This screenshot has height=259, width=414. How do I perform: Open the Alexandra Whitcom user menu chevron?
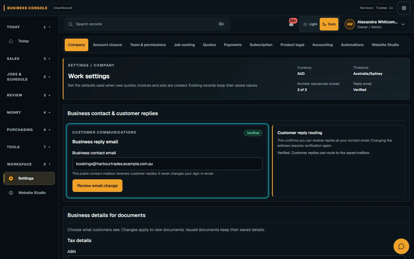(403, 24)
